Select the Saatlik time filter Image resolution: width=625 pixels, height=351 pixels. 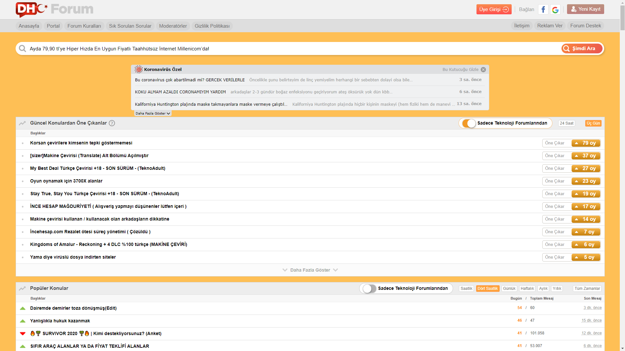point(466,289)
